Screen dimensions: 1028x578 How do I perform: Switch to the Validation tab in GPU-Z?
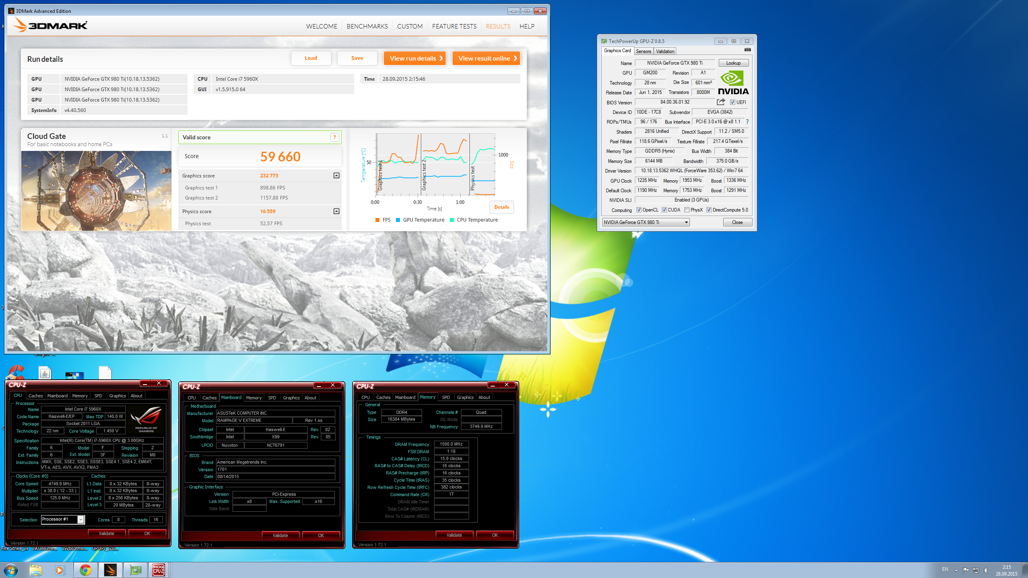click(665, 51)
